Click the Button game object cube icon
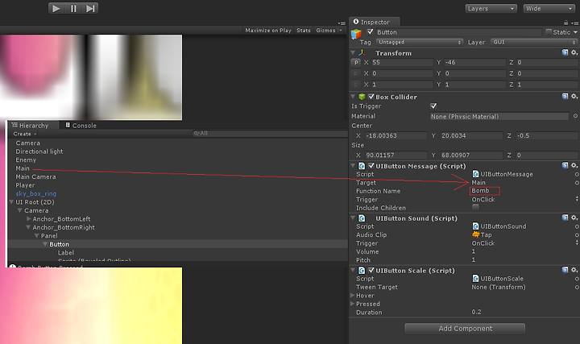 (x=356, y=34)
